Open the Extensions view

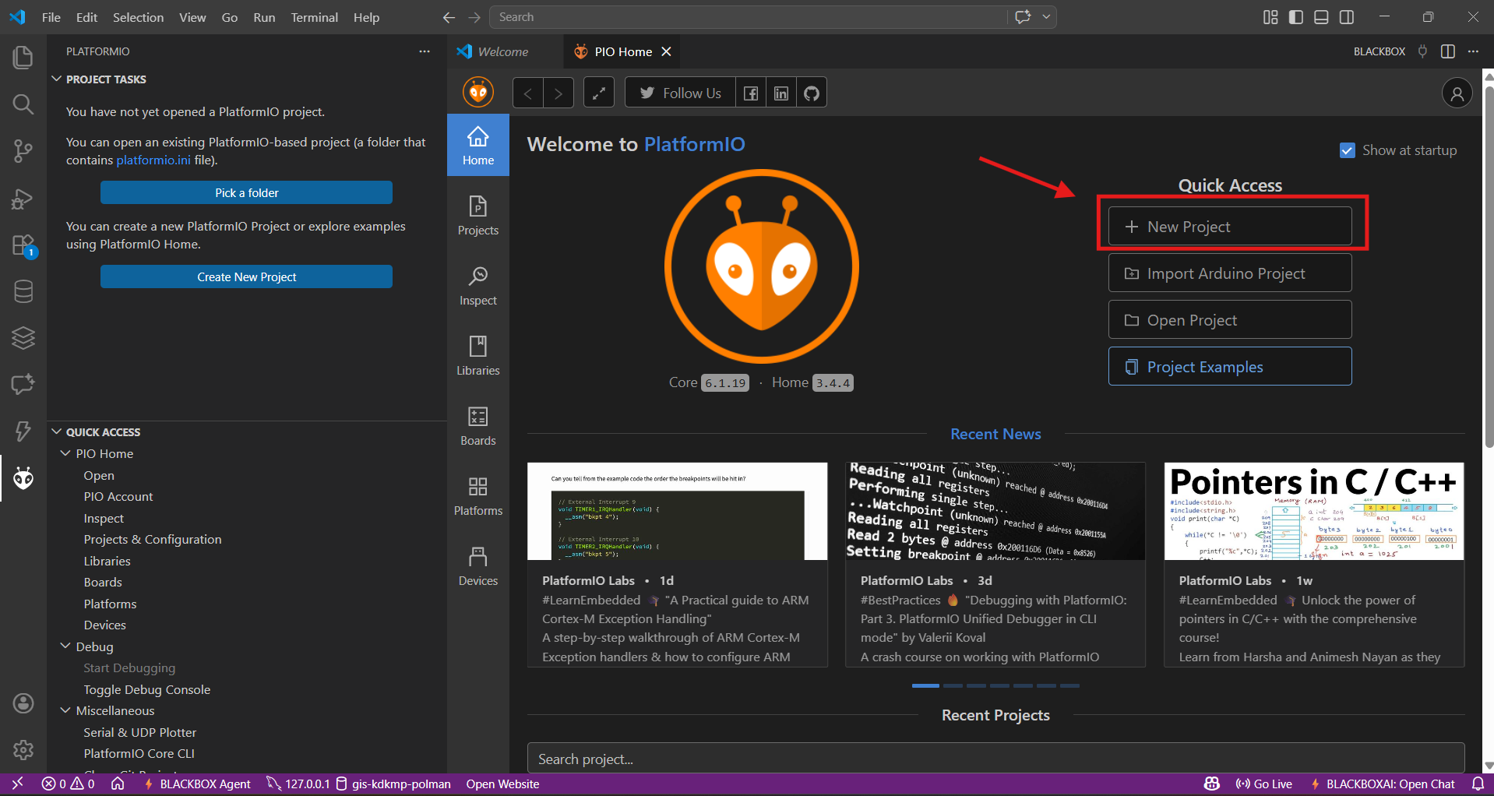click(23, 245)
